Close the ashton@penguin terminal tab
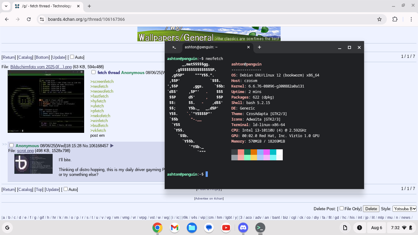 point(248,47)
